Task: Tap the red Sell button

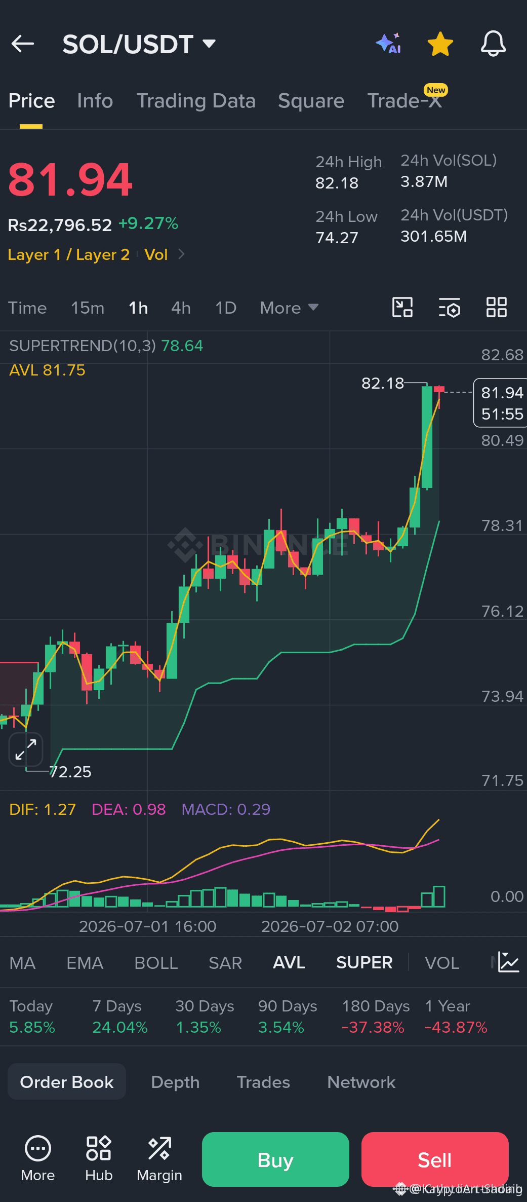Action: tap(435, 1159)
